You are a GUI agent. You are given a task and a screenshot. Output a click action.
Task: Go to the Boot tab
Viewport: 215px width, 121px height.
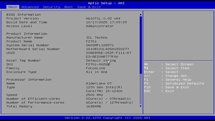click(x=69, y=7)
